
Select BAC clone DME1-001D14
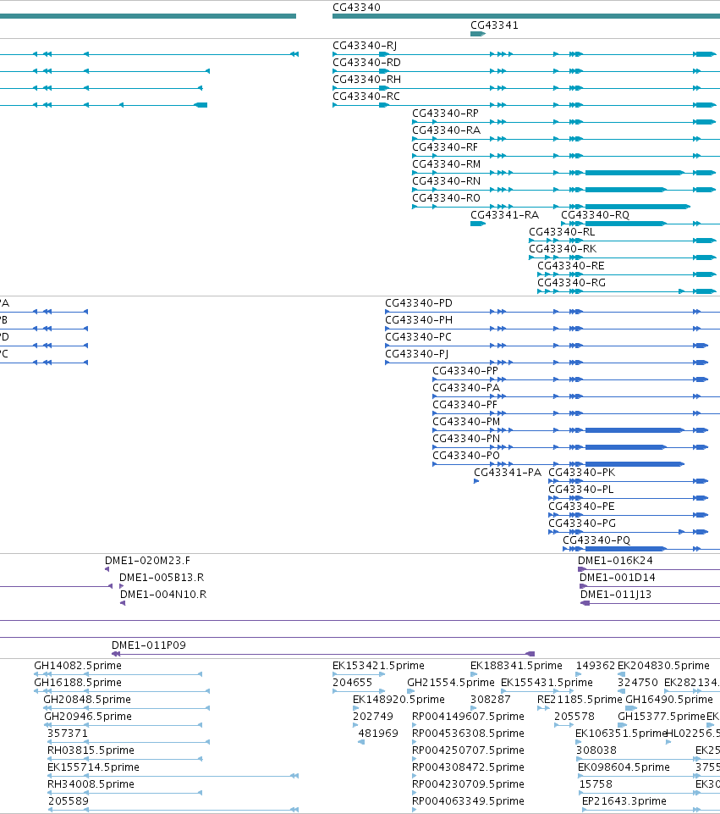pyautogui.click(x=618, y=578)
